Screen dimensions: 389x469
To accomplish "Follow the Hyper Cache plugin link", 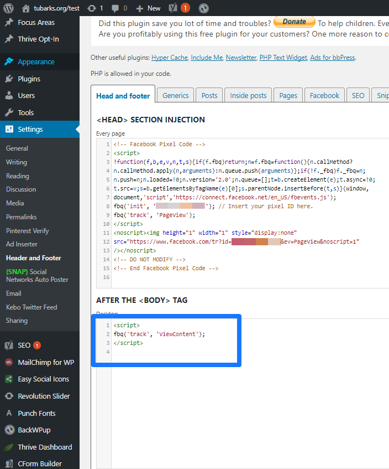I will [170, 58].
